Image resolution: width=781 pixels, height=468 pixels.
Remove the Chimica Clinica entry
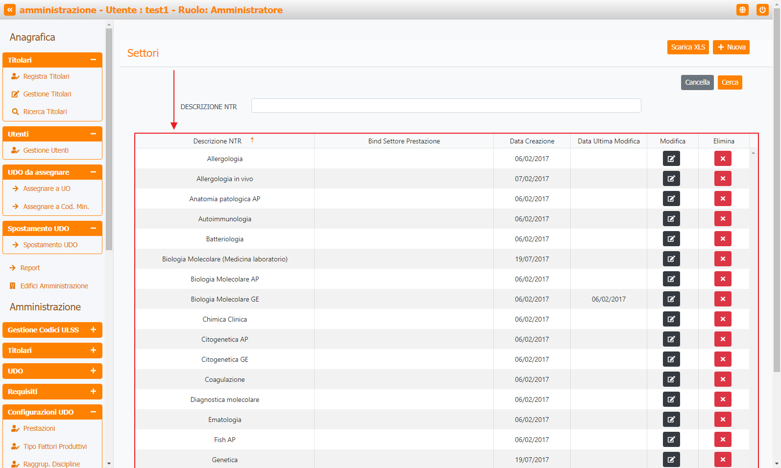(722, 319)
